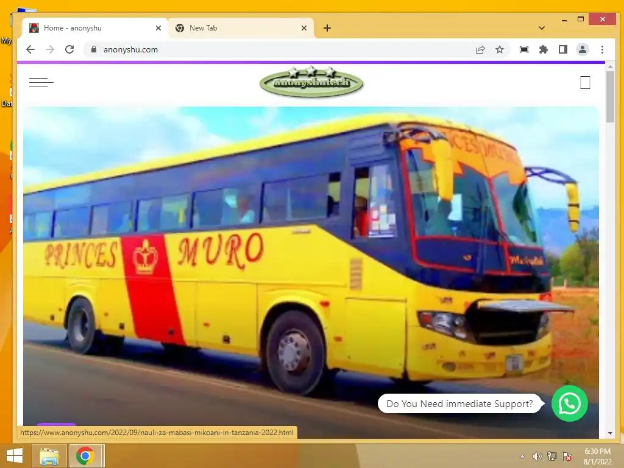
Task: Switch to the New Tab tab
Action: (x=241, y=28)
